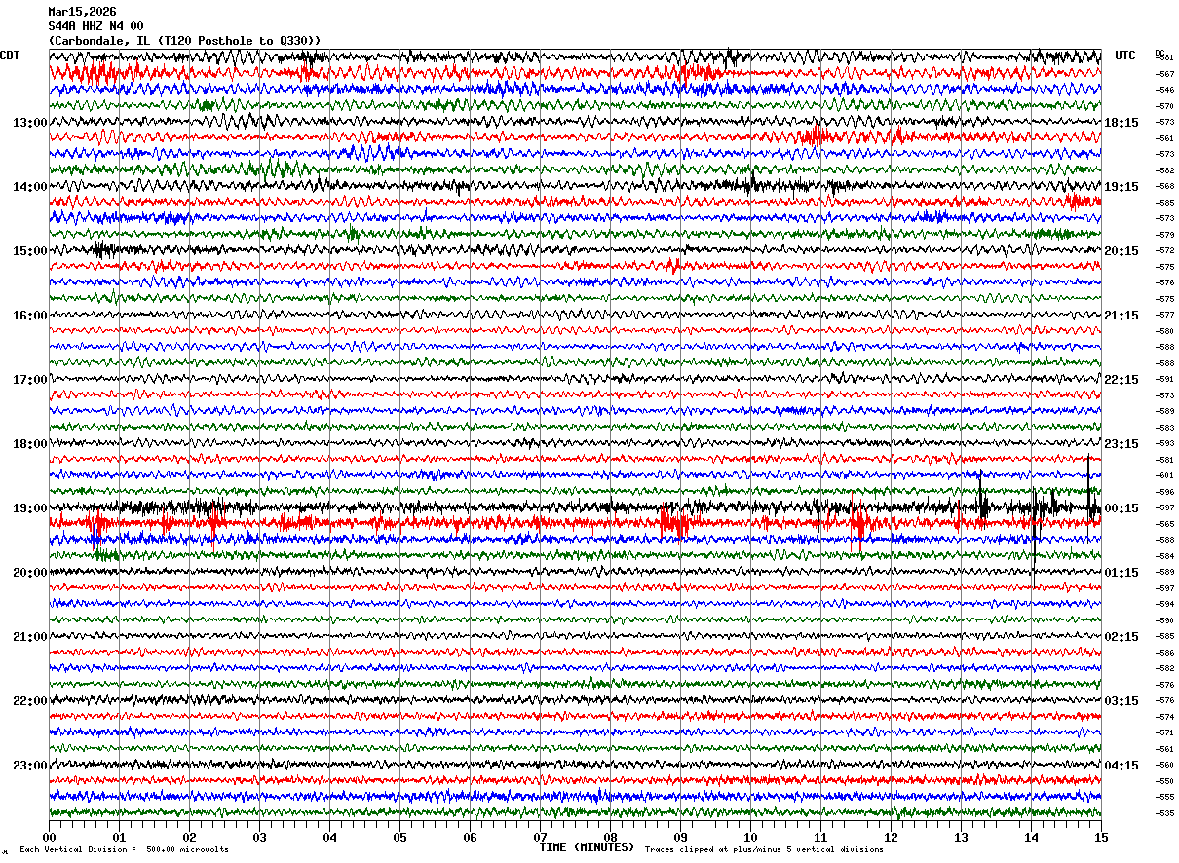Click the DC offset value "-594"

click(x=1164, y=604)
